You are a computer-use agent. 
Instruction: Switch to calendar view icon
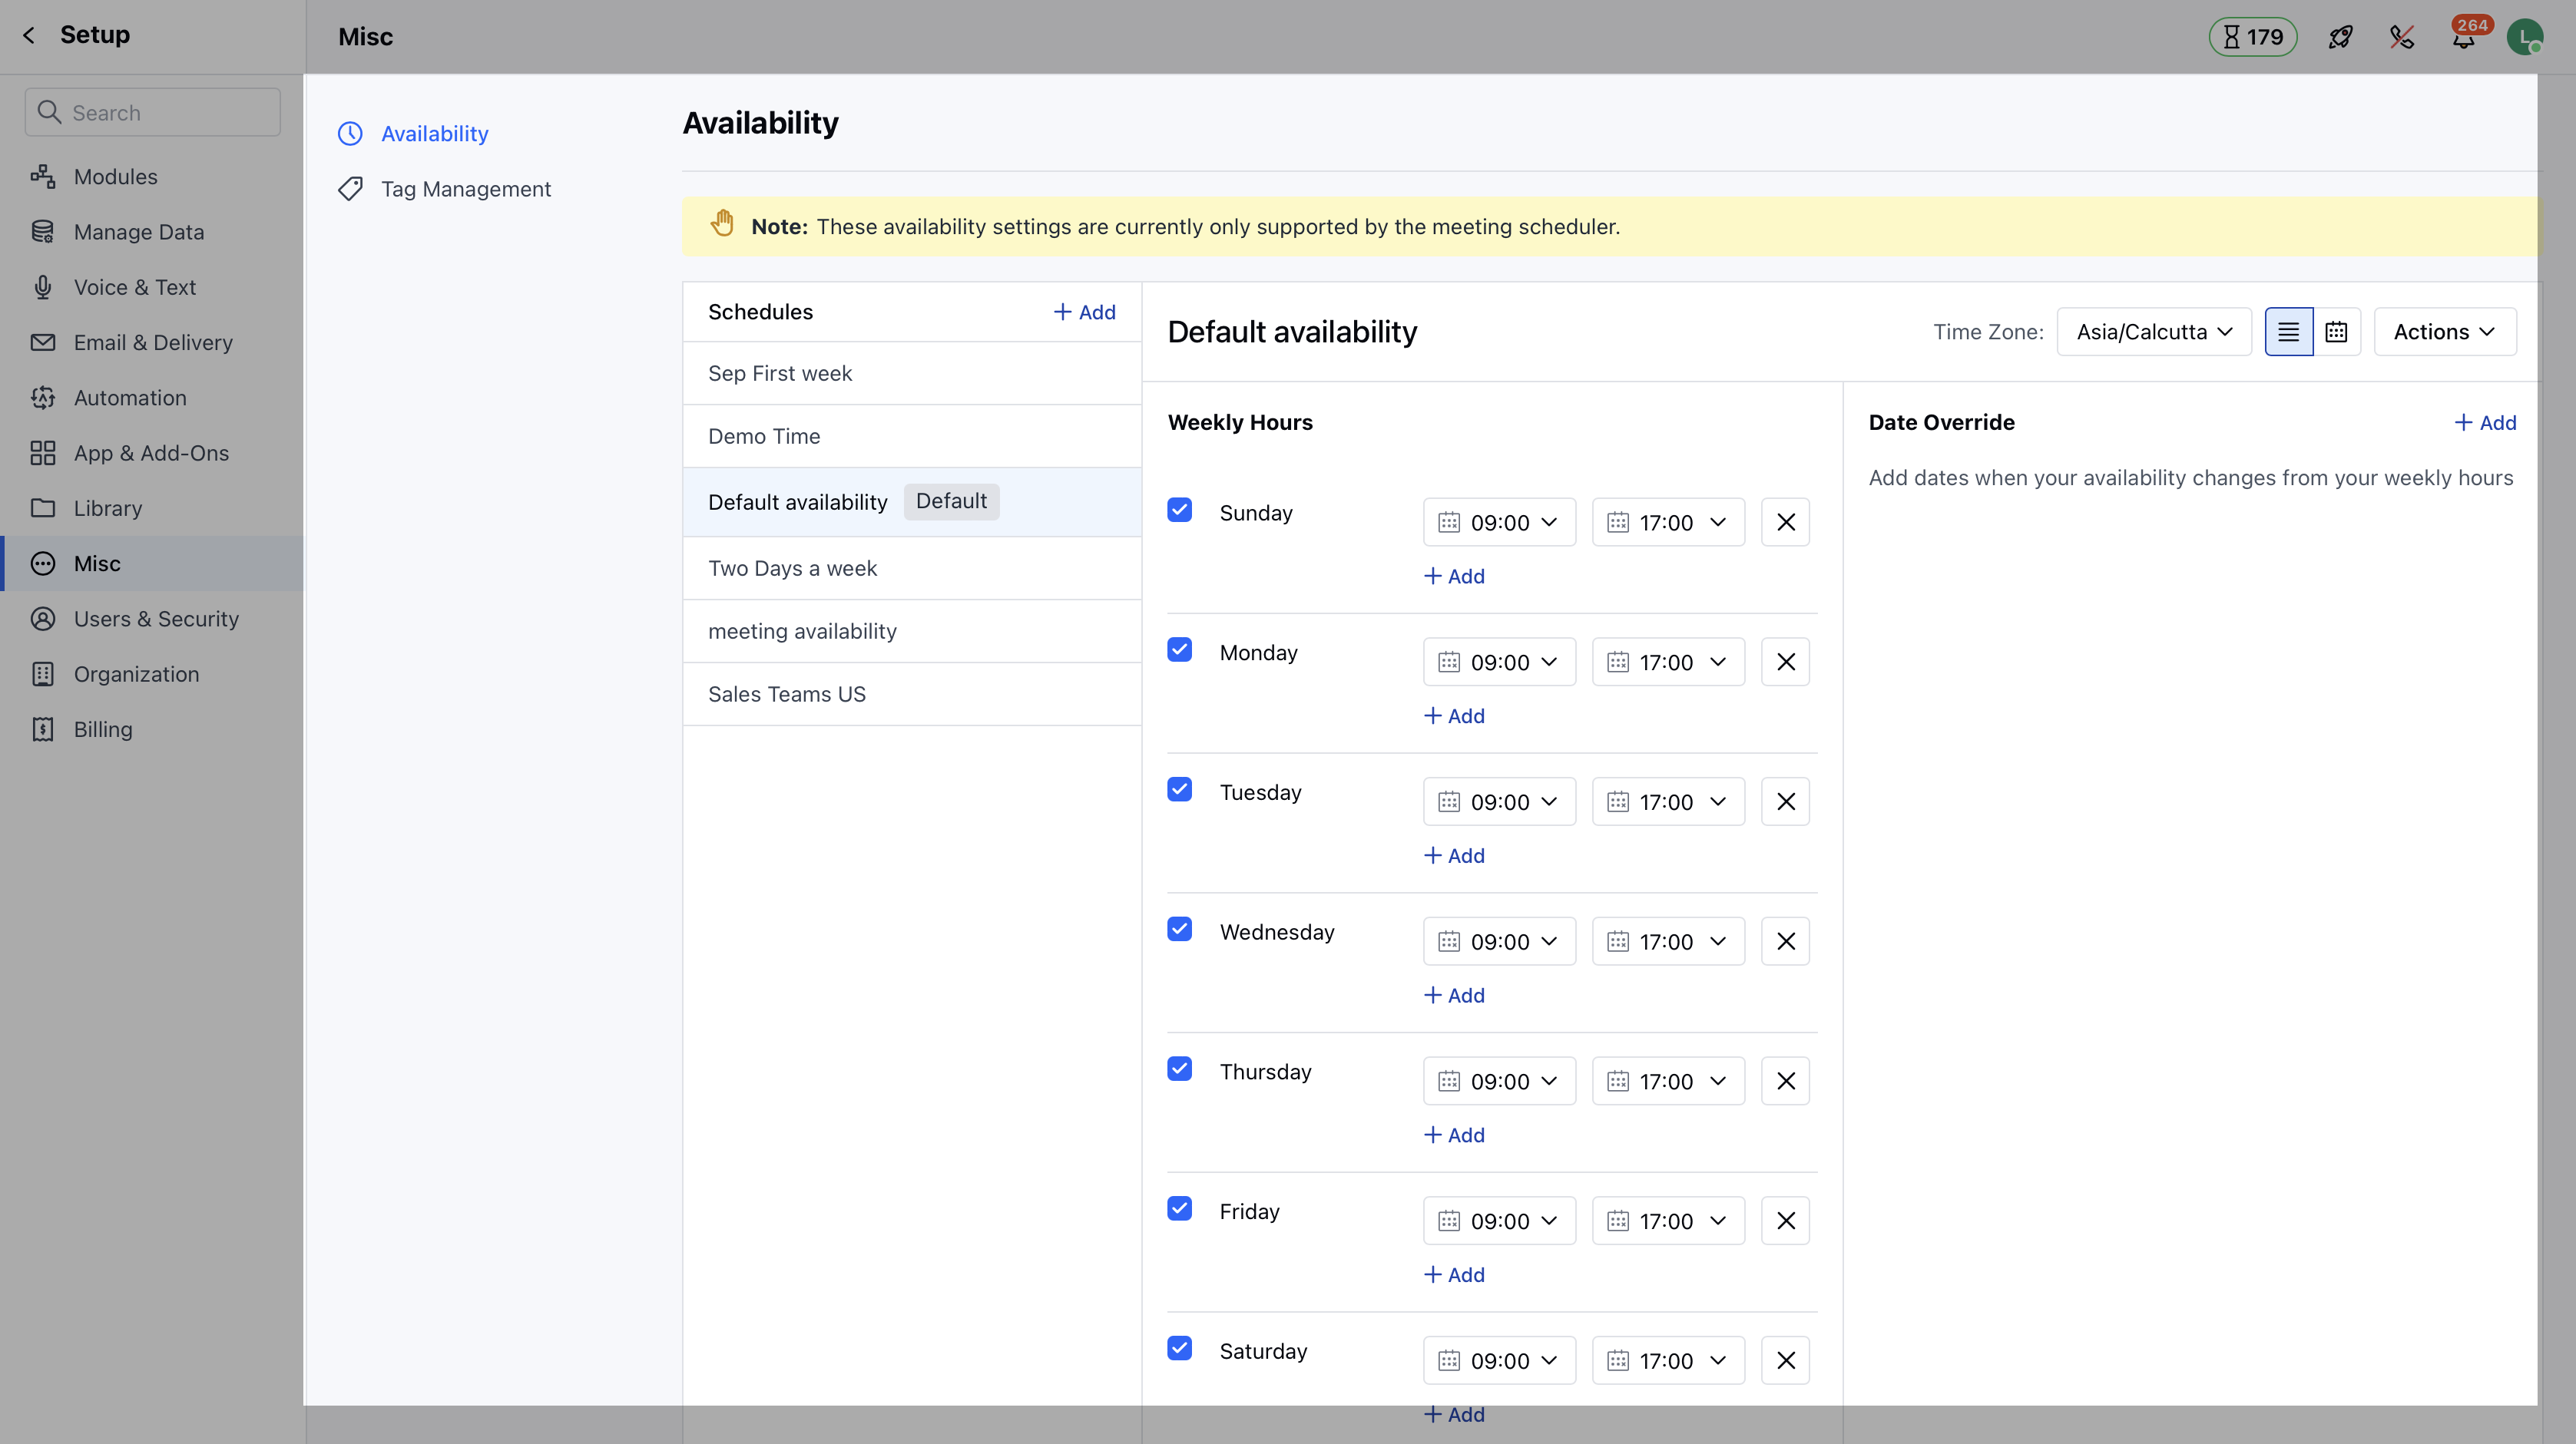[2336, 332]
